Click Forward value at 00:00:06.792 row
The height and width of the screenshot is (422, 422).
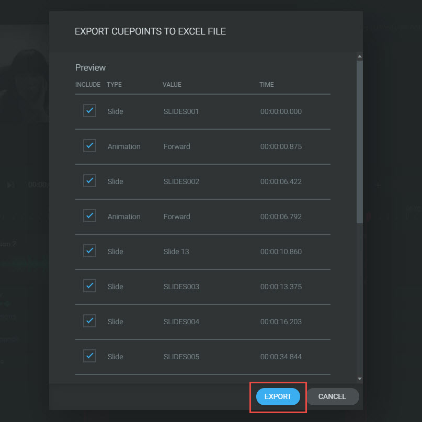177,216
